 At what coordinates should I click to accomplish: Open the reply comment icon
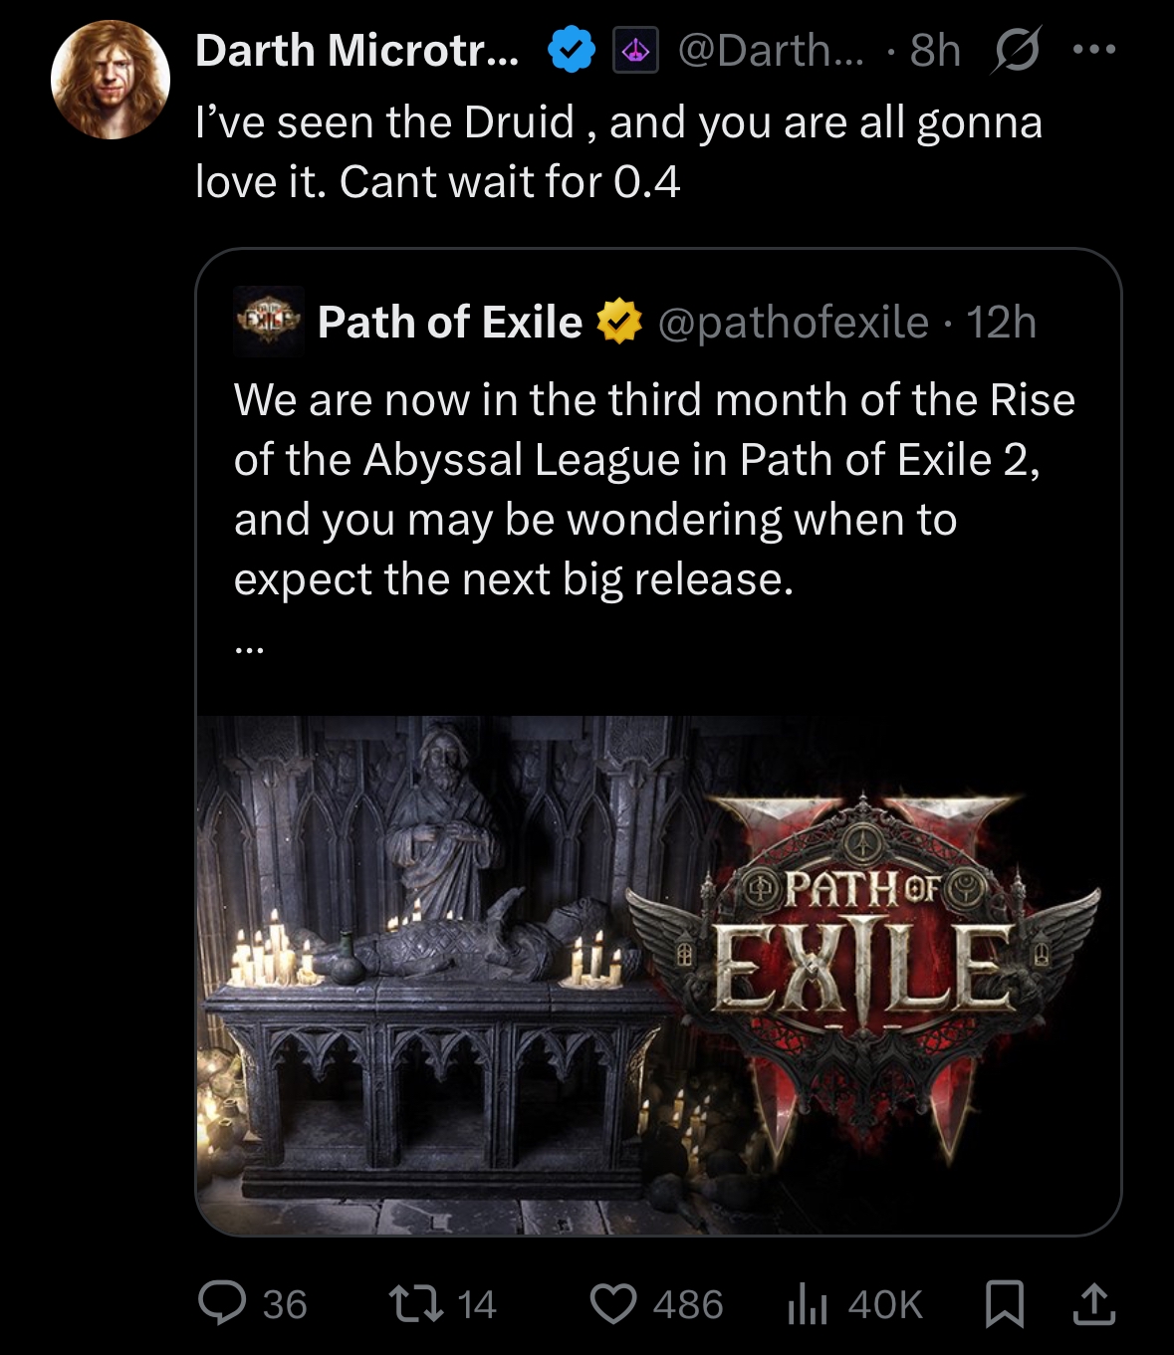pyautogui.click(x=222, y=1303)
